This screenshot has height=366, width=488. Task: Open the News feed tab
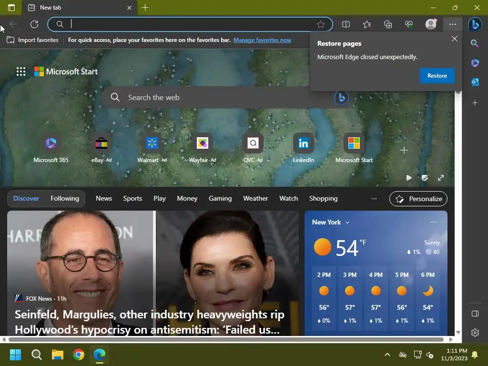pos(103,199)
